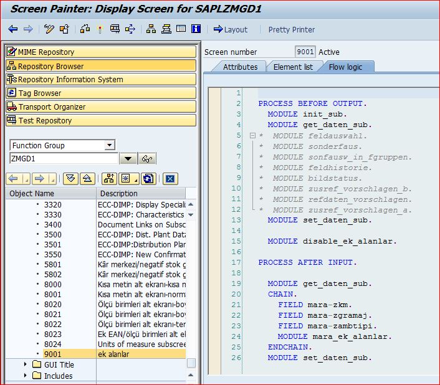Click the Display glasses icon beside ZMGD1
This screenshot has width=440, height=385.
click(147, 159)
